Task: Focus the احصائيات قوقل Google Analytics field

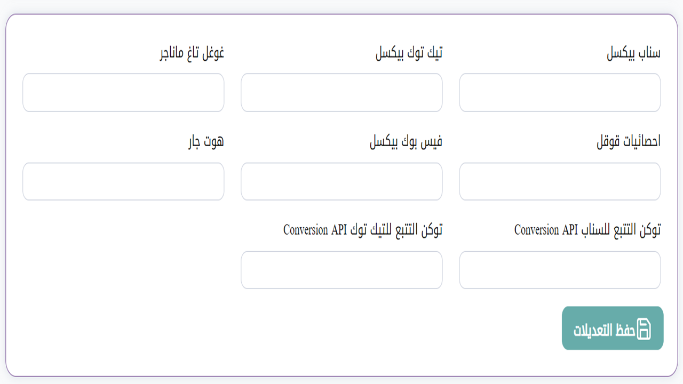Action: point(560,182)
